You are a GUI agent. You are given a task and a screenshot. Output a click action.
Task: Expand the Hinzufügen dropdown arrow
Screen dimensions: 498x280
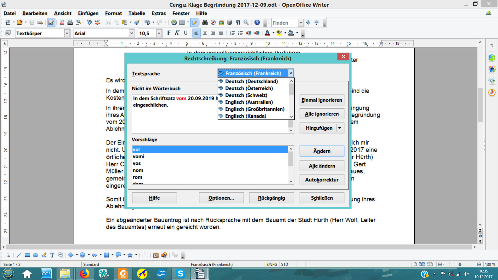pos(340,128)
